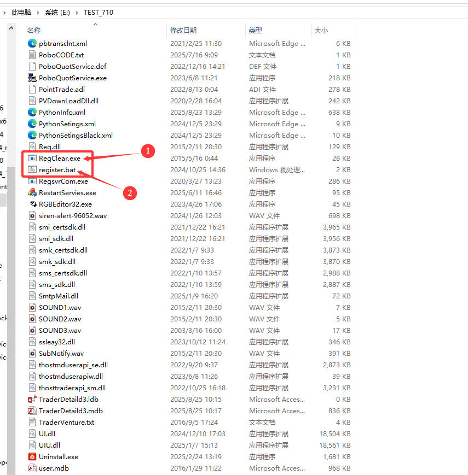
Task: Select the file SOUND3.wav
Action: coord(60,331)
